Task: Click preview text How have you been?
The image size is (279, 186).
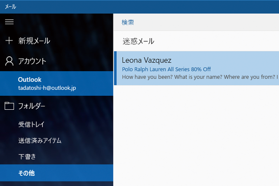Action: point(147,77)
